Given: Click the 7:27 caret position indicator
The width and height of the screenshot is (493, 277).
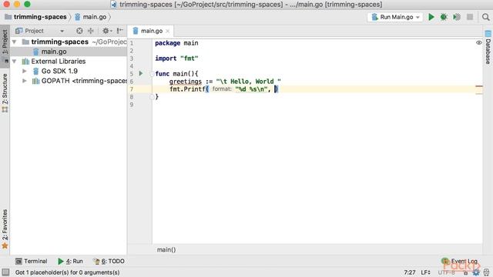Looking at the screenshot, I should pos(410,272).
